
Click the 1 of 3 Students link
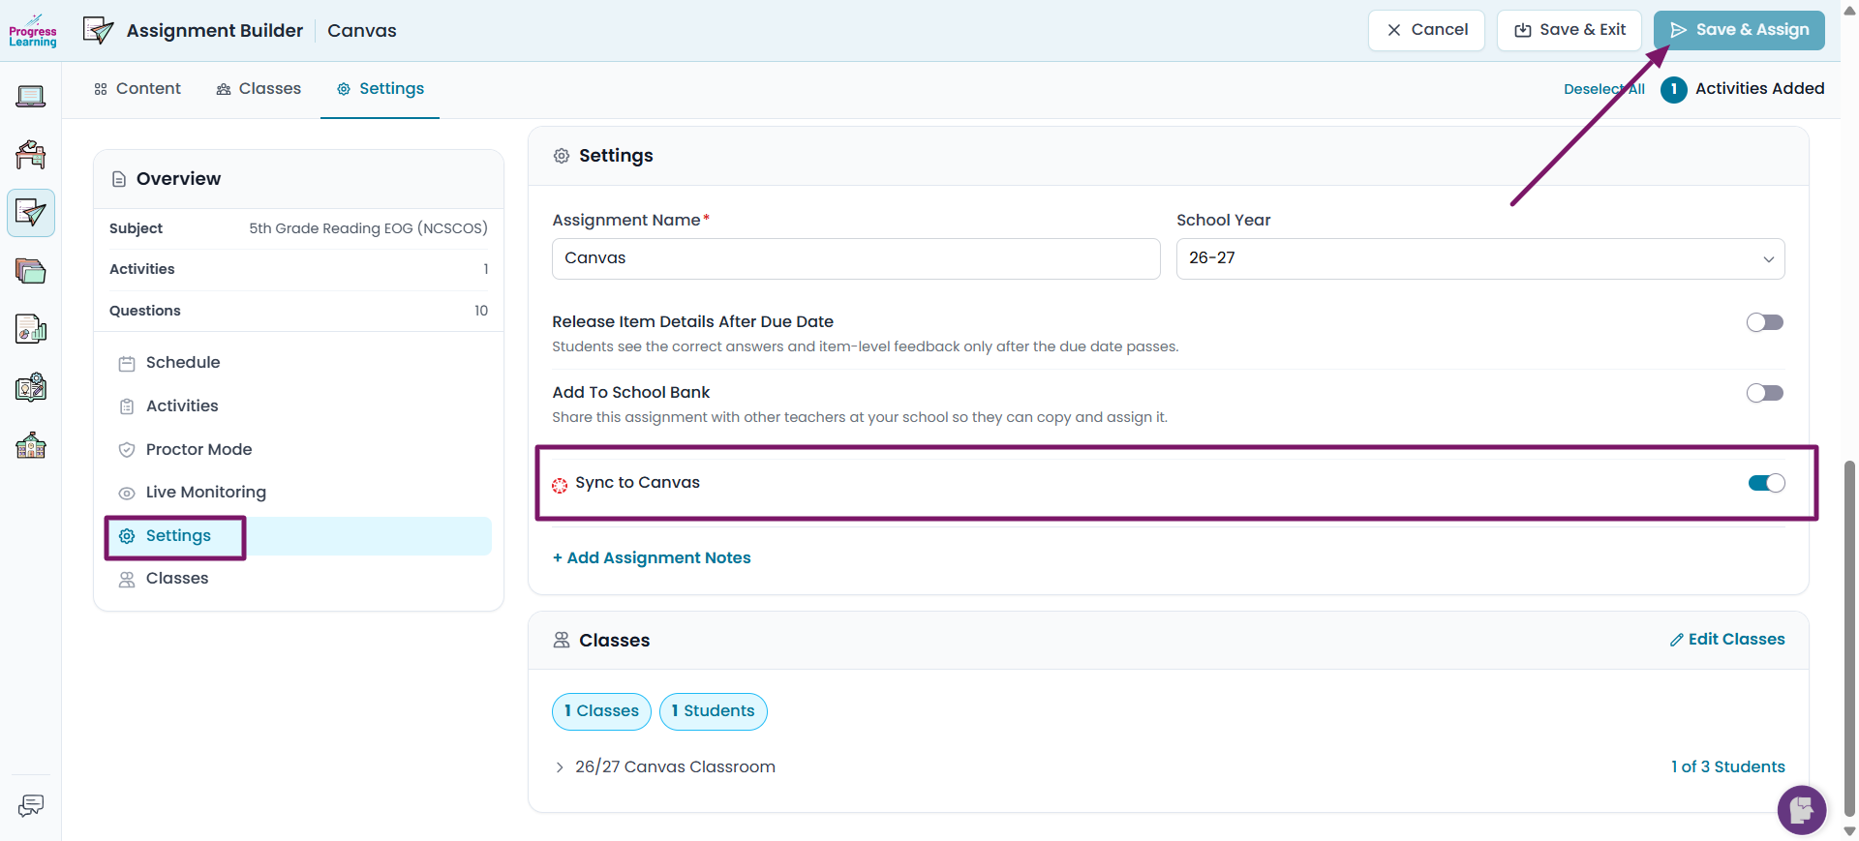(x=1728, y=767)
